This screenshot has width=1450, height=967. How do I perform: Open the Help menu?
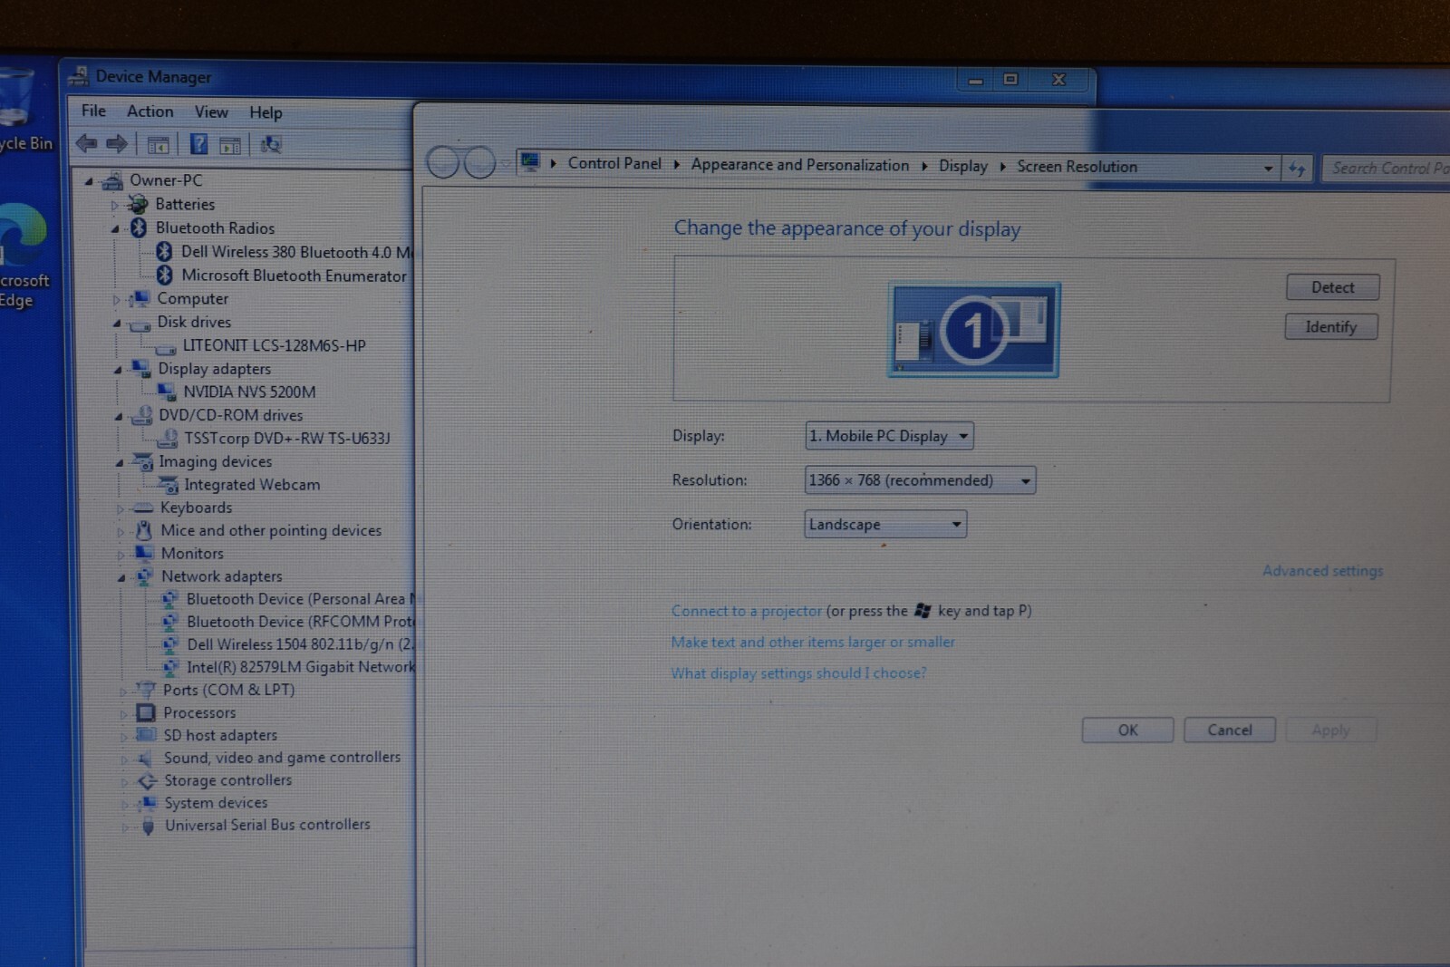pyautogui.click(x=266, y=113)
